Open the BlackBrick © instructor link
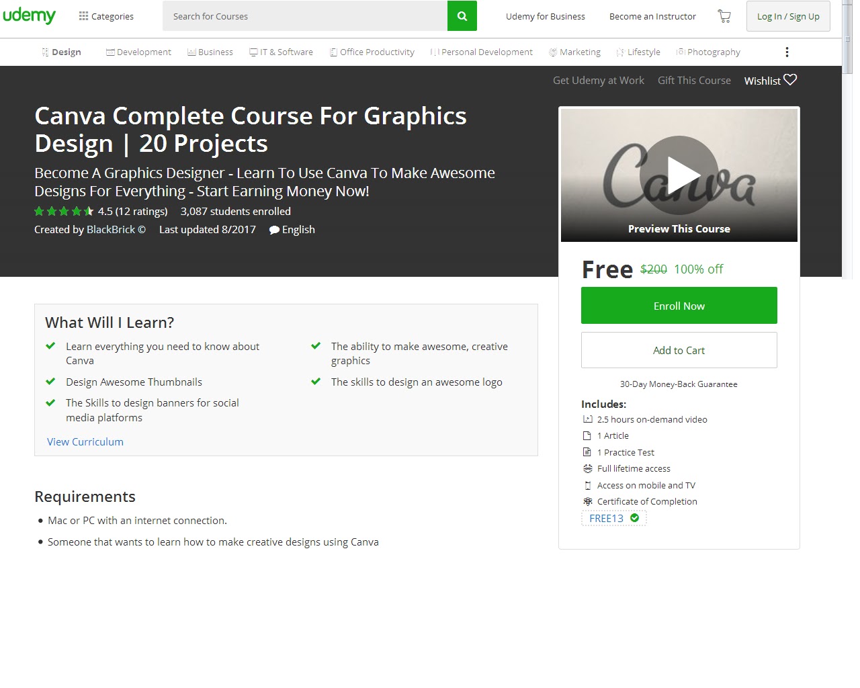860x688 pixels. (x=116, y=229)
